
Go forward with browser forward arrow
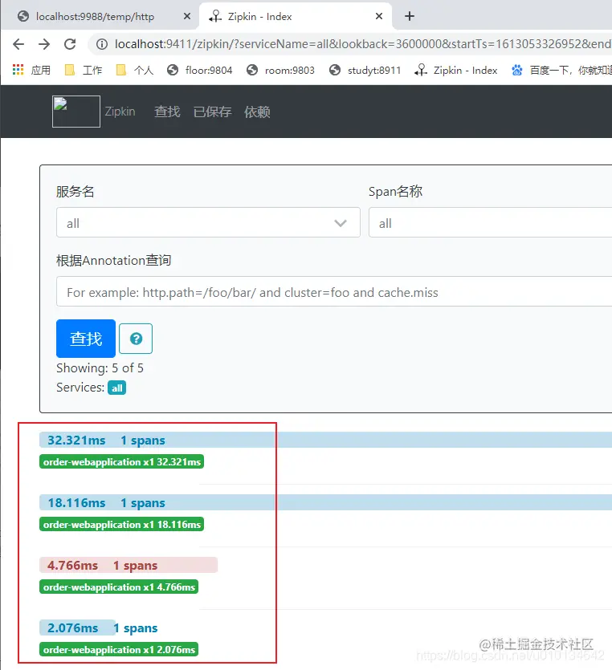click(x=44, y=44)
